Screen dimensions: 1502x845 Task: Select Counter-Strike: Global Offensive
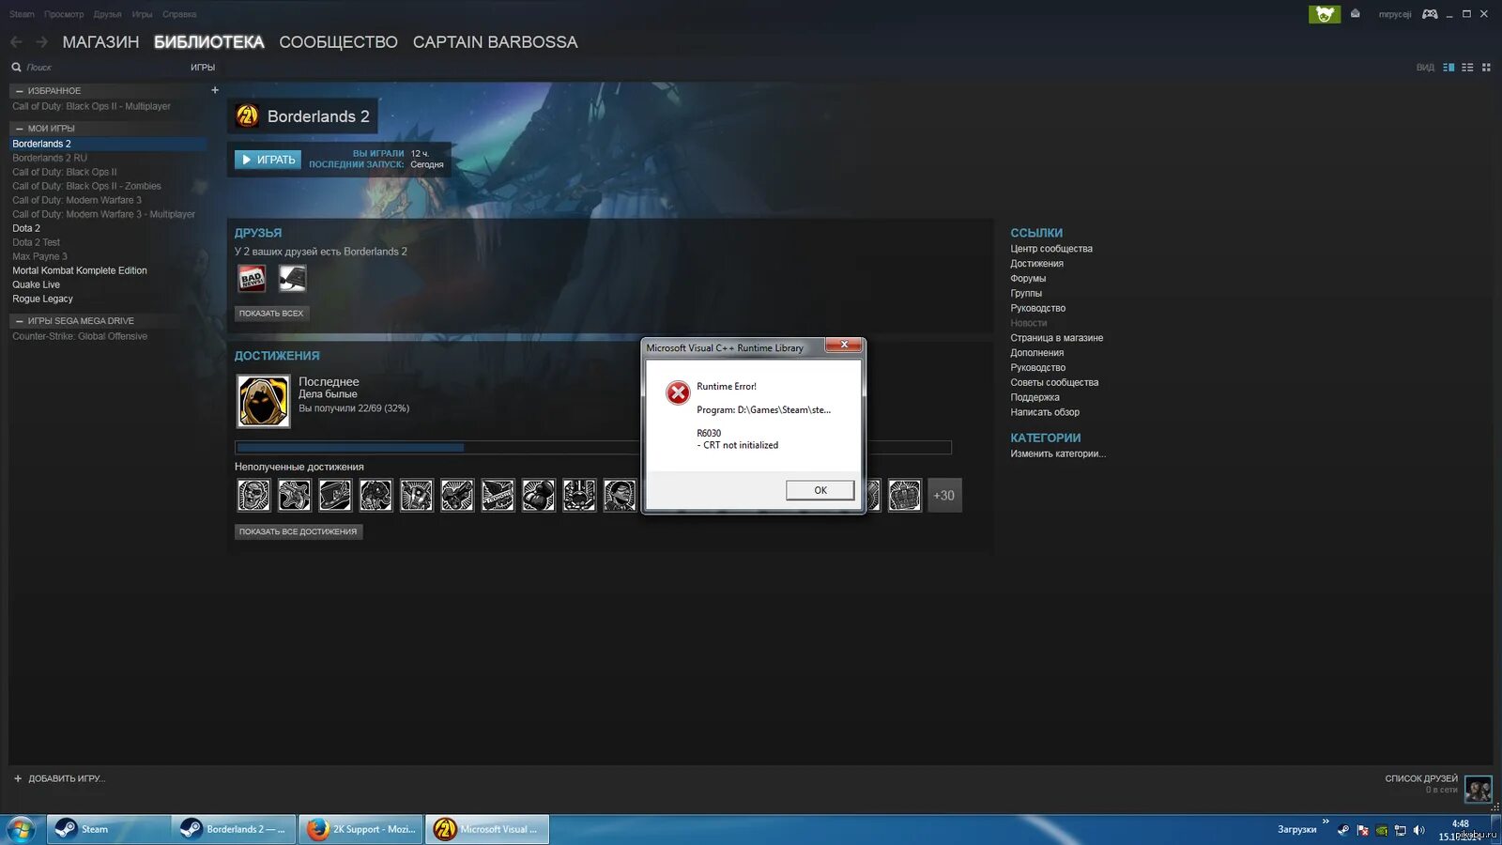coord(80,336)
